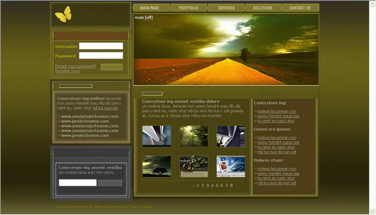Click the Forgot your password link
376x215 pixels.
click(76, 66)
